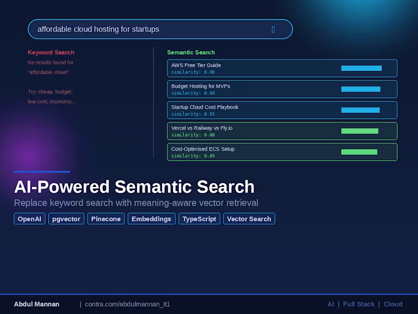Viewport: 418px width, 314px height.
Task: Click the green similarity bar for Cost-Optimised ECS Setup
Action: (359, 152)
